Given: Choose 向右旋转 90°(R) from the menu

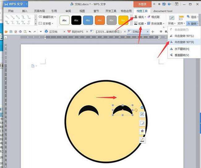Looking at the screenshot, I should coord(184,42).
